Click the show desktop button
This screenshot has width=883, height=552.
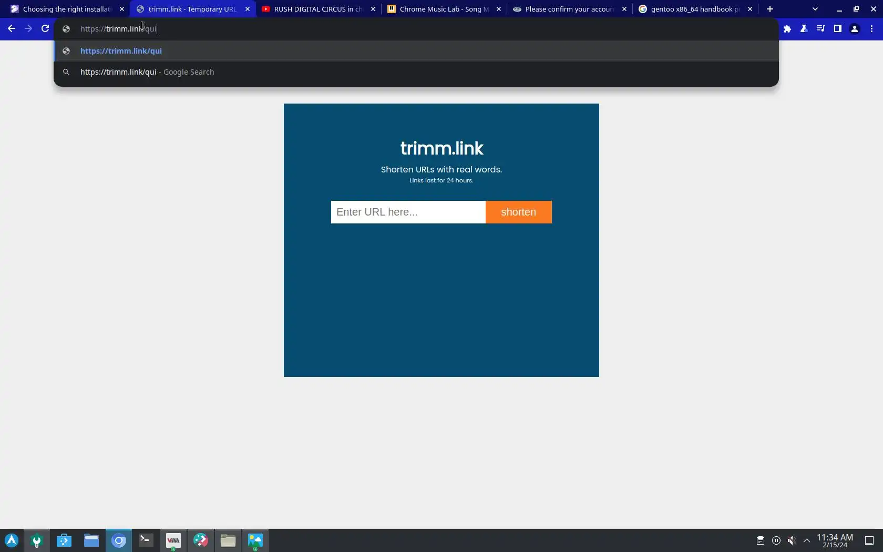pyautogui.click(x=869, y=540)
